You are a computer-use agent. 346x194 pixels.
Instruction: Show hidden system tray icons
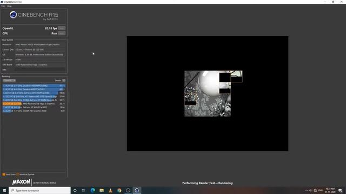[307, 190]
